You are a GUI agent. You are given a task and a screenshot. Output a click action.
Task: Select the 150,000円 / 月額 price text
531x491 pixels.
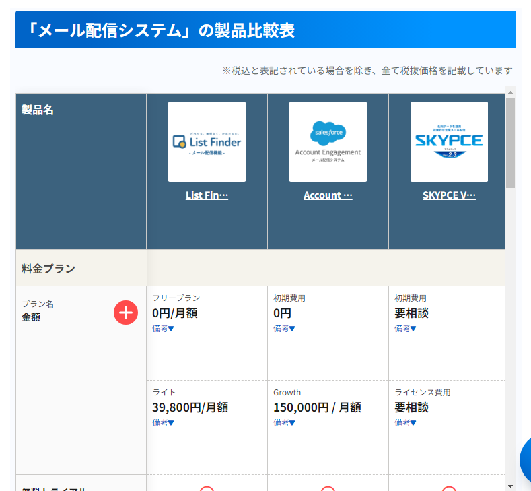(317, 407)
